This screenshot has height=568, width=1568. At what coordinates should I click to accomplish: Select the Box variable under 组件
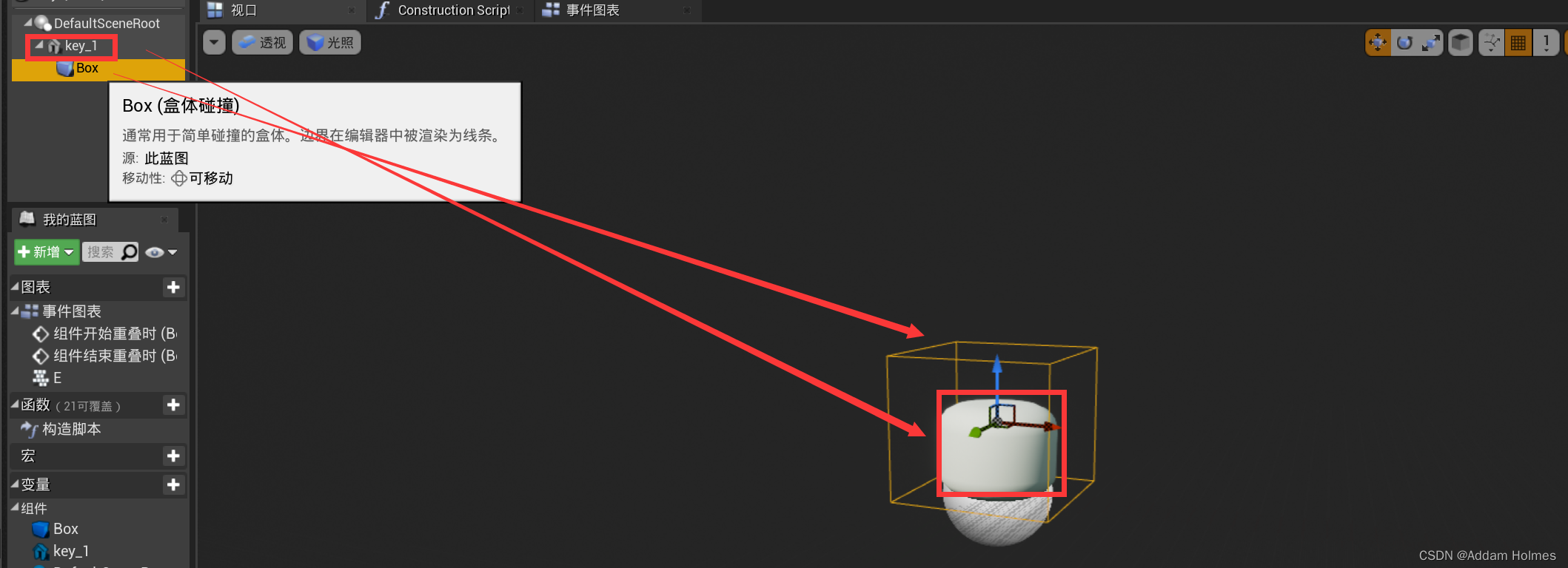[66, 529]
